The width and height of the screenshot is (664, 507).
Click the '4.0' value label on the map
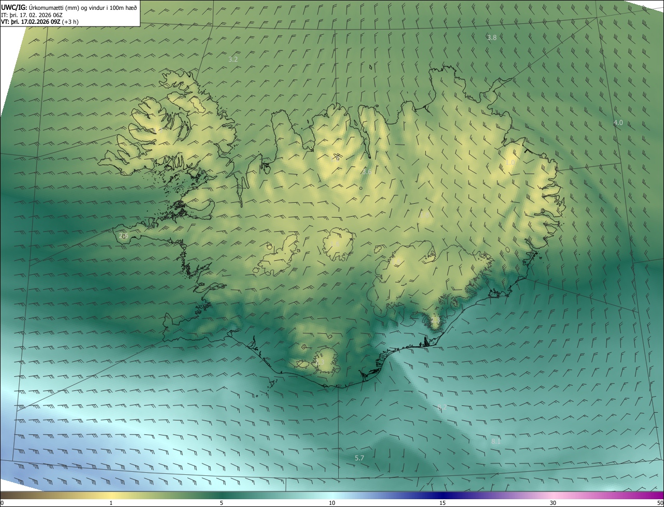tap(618, 123)
